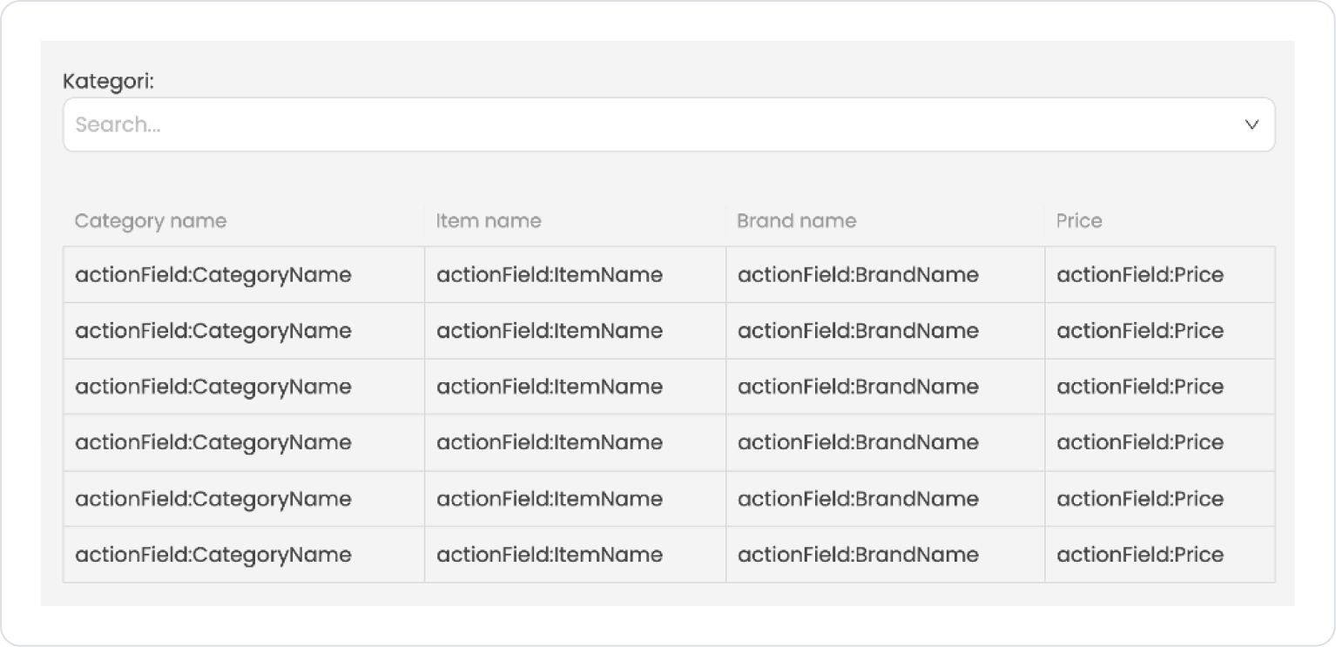Sort by Category name column header
This screenshot has width=1336, height=647.
coord(151,221)
